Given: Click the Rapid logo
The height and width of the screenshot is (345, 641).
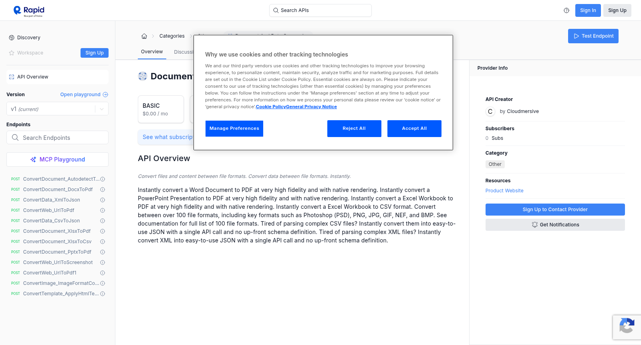Looking at the screenshot, I should [x=29, y=11].
